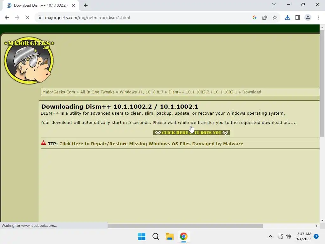This screenshot has height=244, width=325.
Task: Show hidden system tray icons
Action: [270, 236]
